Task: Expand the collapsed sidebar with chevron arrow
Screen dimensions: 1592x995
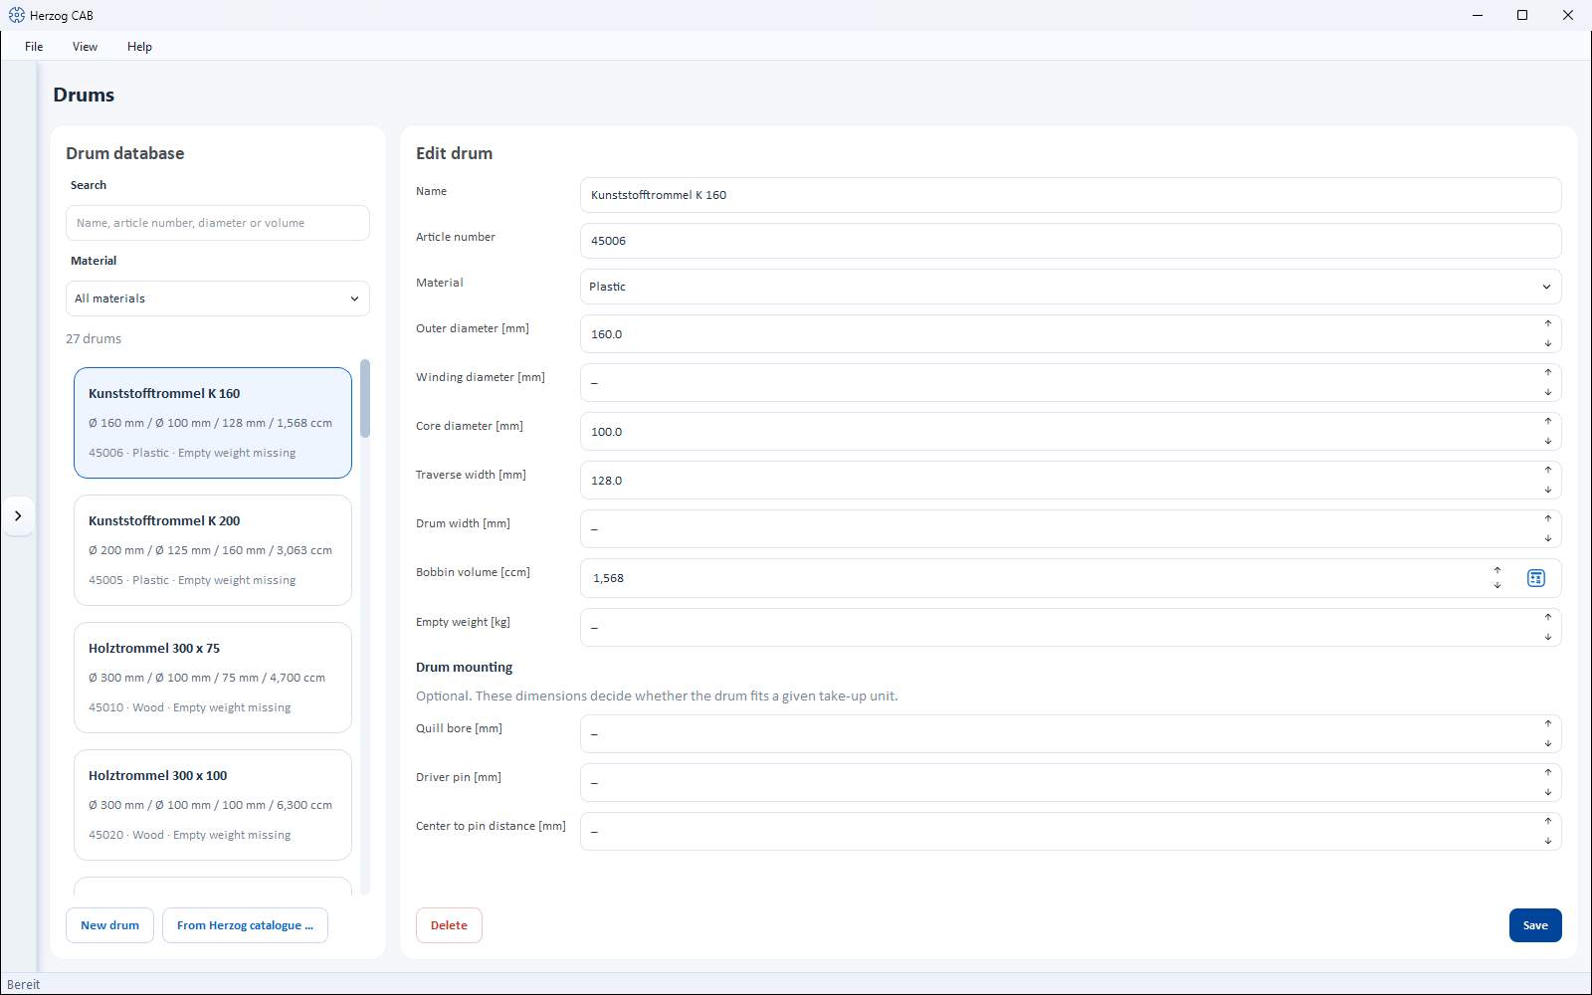Action: click(18, 515)
